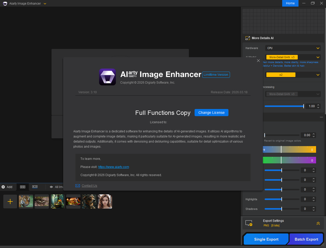Screen dimensions: 326x248
Task: Adjust the Highlights slider
Action: coord(282,199)
